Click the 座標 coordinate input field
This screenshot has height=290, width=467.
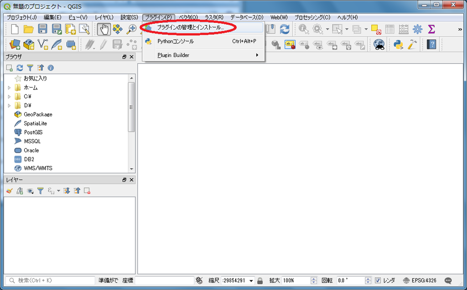pos(164,280)
